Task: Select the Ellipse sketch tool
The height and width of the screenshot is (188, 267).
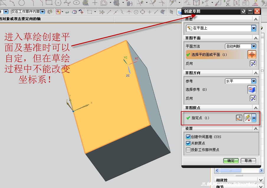Action: coord(76,3)
